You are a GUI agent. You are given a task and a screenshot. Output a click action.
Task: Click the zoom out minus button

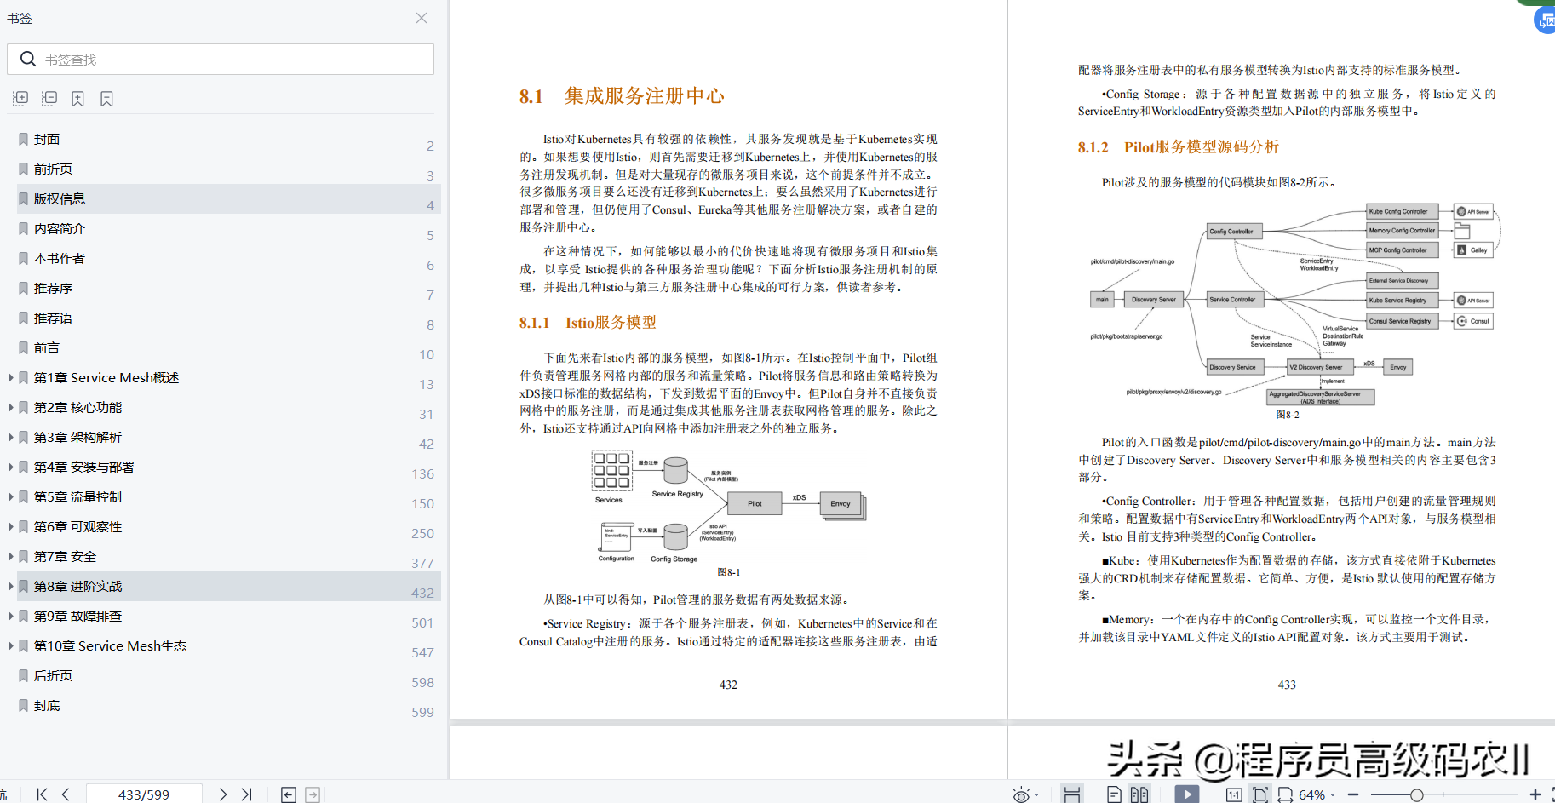1353,794
